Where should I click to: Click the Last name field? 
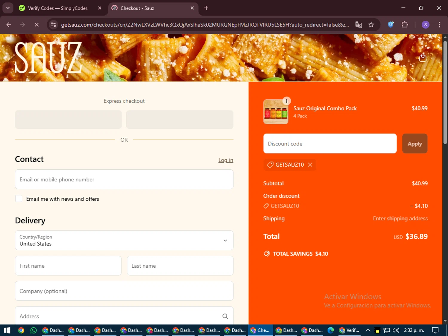(180, 266)
